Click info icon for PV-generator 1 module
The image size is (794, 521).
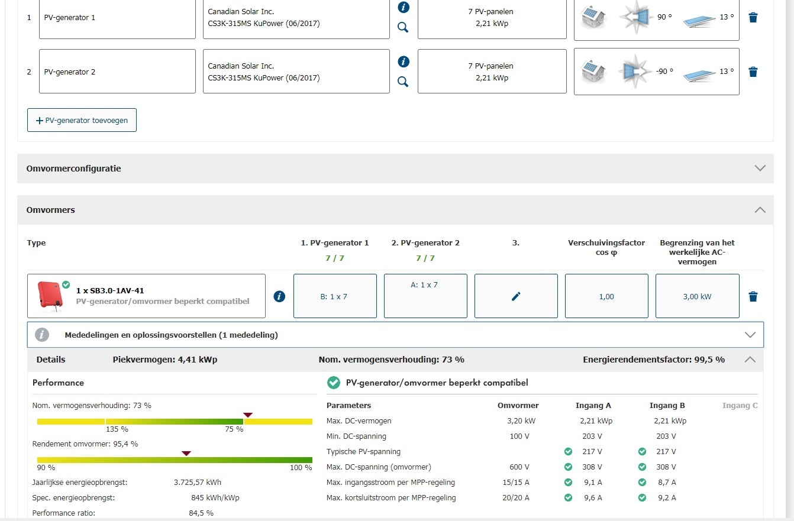(x=404, y=7)
